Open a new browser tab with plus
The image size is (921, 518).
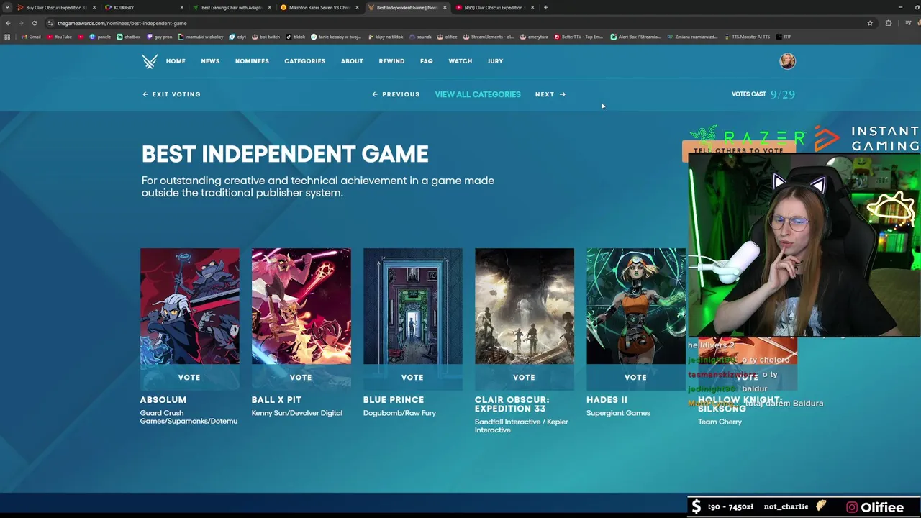click(x=545, y=7)
